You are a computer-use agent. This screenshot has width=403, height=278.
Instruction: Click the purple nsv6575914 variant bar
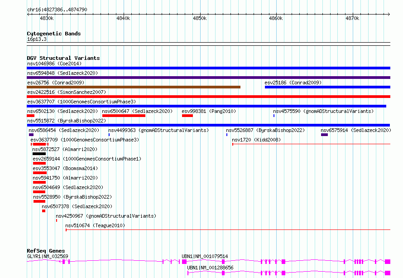coord(324,135)
